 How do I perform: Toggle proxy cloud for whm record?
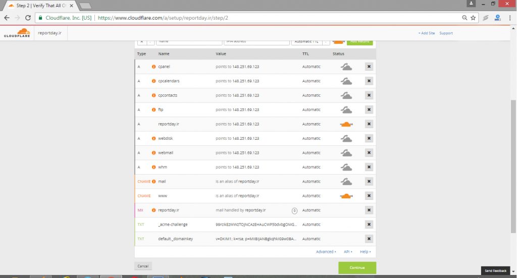pos(346,167)
